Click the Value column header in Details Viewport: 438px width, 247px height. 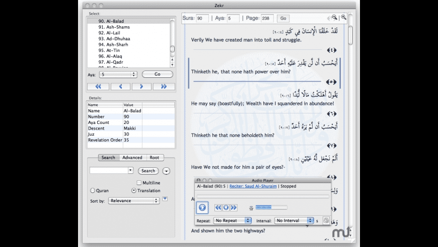pyautogui.click(x=133, y=105)
